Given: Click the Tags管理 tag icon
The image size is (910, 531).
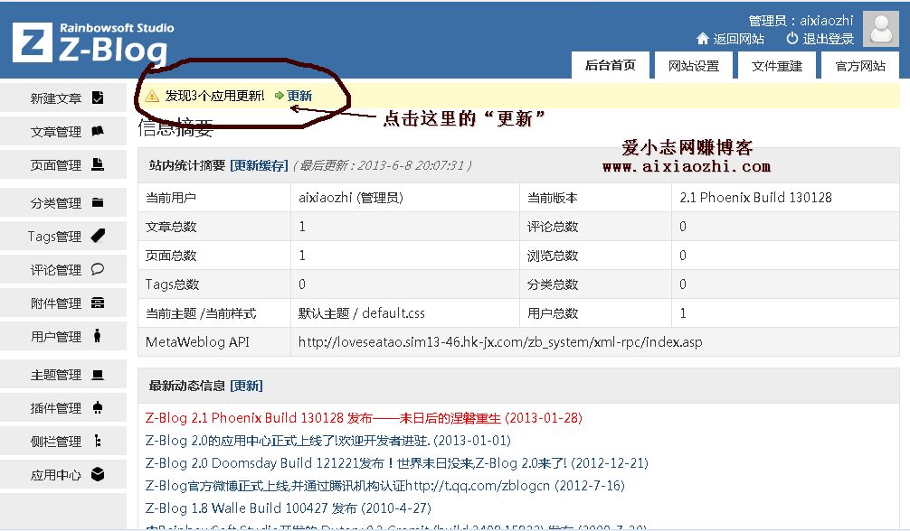Looking at the screenshot, I should 98,236.
